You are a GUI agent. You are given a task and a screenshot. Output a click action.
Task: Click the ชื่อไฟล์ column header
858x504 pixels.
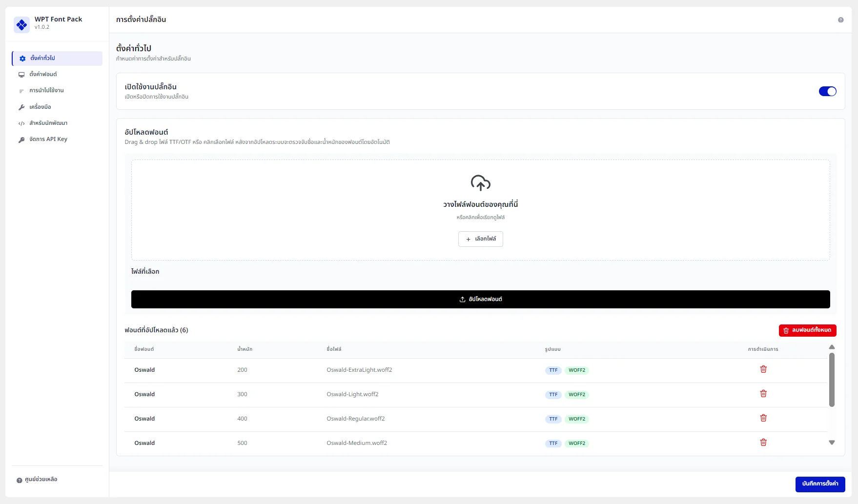[334, 349]
